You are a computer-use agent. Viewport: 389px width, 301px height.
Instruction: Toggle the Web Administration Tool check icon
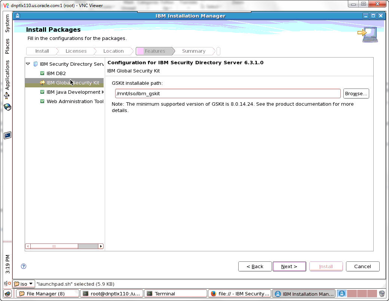42,101
